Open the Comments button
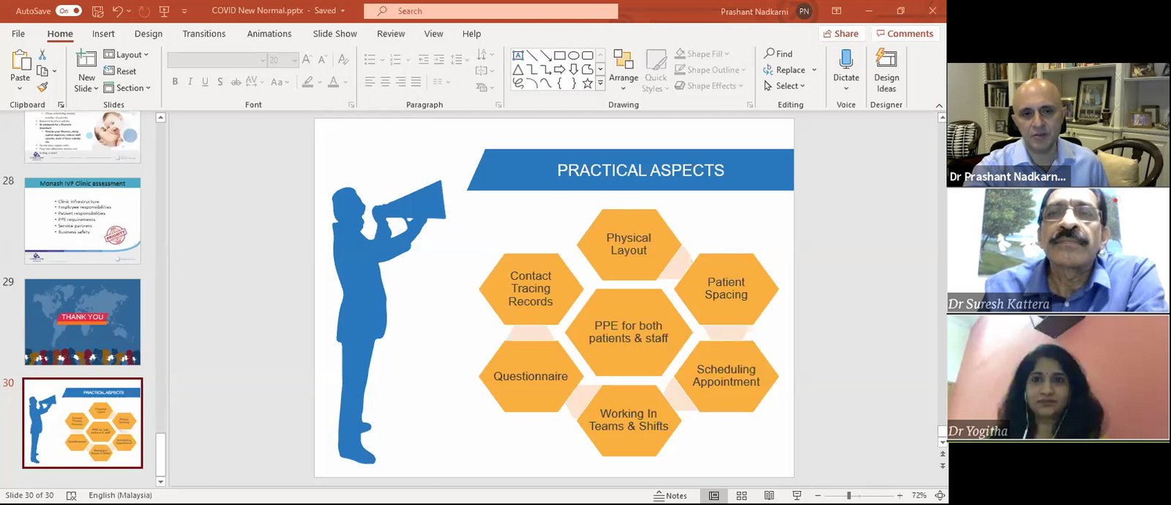The width and height of the screenshot is (1171, 505). pos(905,34)
